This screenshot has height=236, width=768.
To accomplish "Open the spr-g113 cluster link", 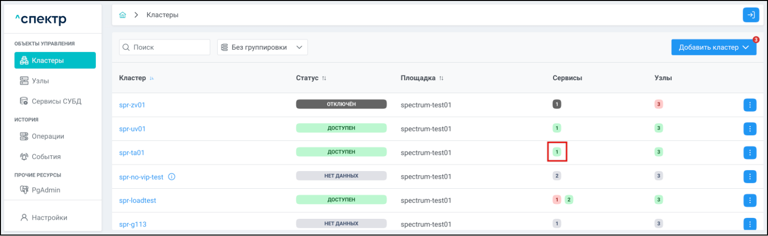I will (133, 224).
